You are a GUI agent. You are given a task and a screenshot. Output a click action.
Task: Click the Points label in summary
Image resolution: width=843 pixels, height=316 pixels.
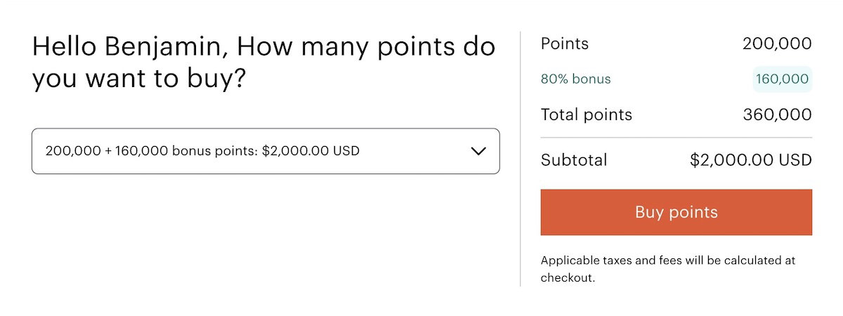point(564,44)
